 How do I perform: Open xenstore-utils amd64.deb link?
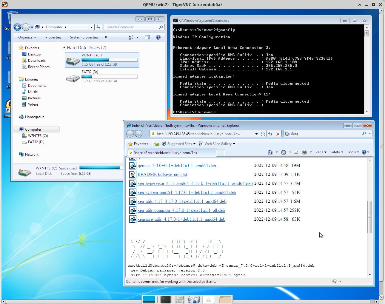pyautogui.click(x=181, y=219)
